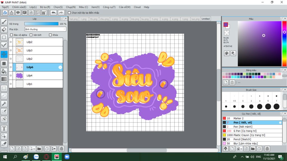Toggle visibility of layer Lớp3

click(11, 50)
